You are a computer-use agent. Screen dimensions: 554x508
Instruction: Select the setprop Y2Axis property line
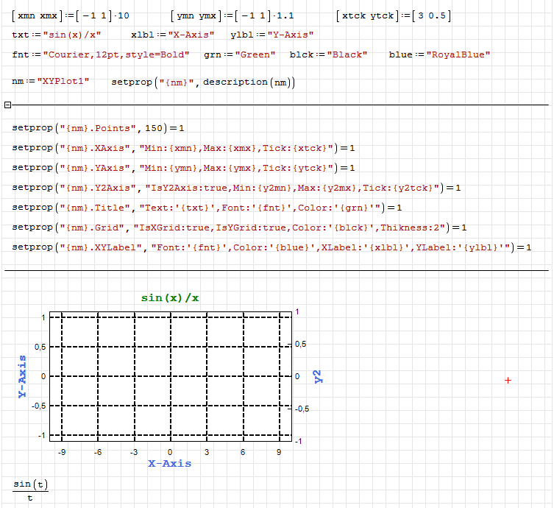click(236, 188)
